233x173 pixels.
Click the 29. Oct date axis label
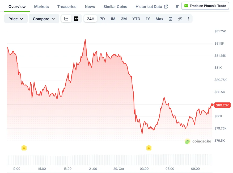(118, 169)
